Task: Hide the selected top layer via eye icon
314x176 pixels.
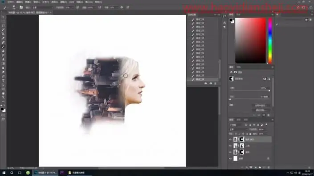Action: coord(230,140)
